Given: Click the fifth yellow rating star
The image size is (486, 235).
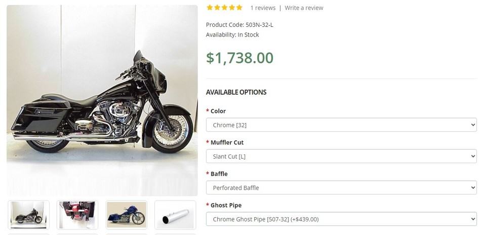Looking at the screenshot, I should pyautogui.click(x=239, y=8).
